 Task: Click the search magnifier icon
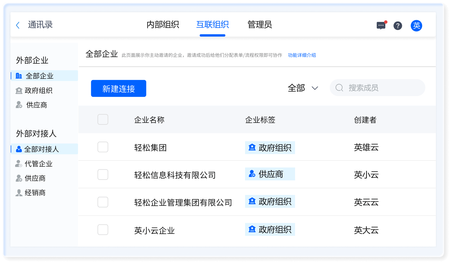coord(339,88)
